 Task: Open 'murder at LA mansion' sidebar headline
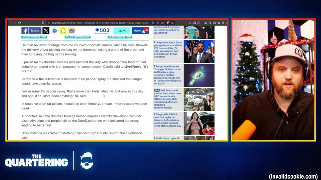167,30
